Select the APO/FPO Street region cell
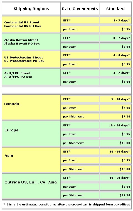This screenshot has width=133, height=211. pyautogui.click(x=31, y=77)
